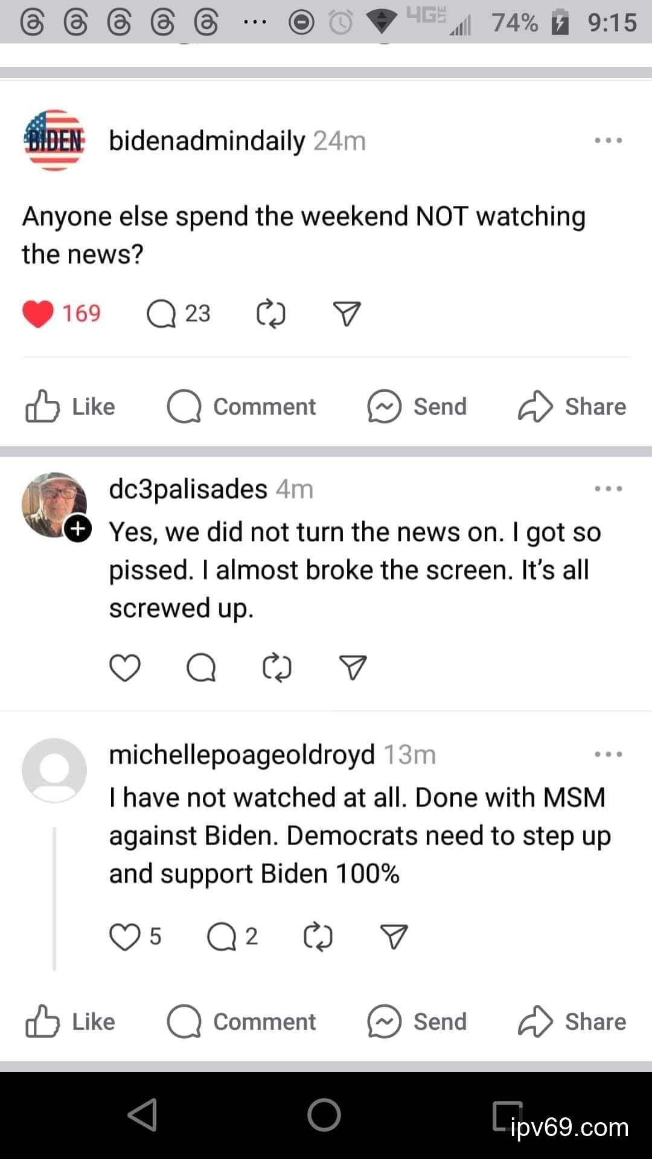Image resolution: width=652 pixels, height=1159 pixels.
Task: Open three-dot menu for bidenadmindaily post
Action: 608,141
